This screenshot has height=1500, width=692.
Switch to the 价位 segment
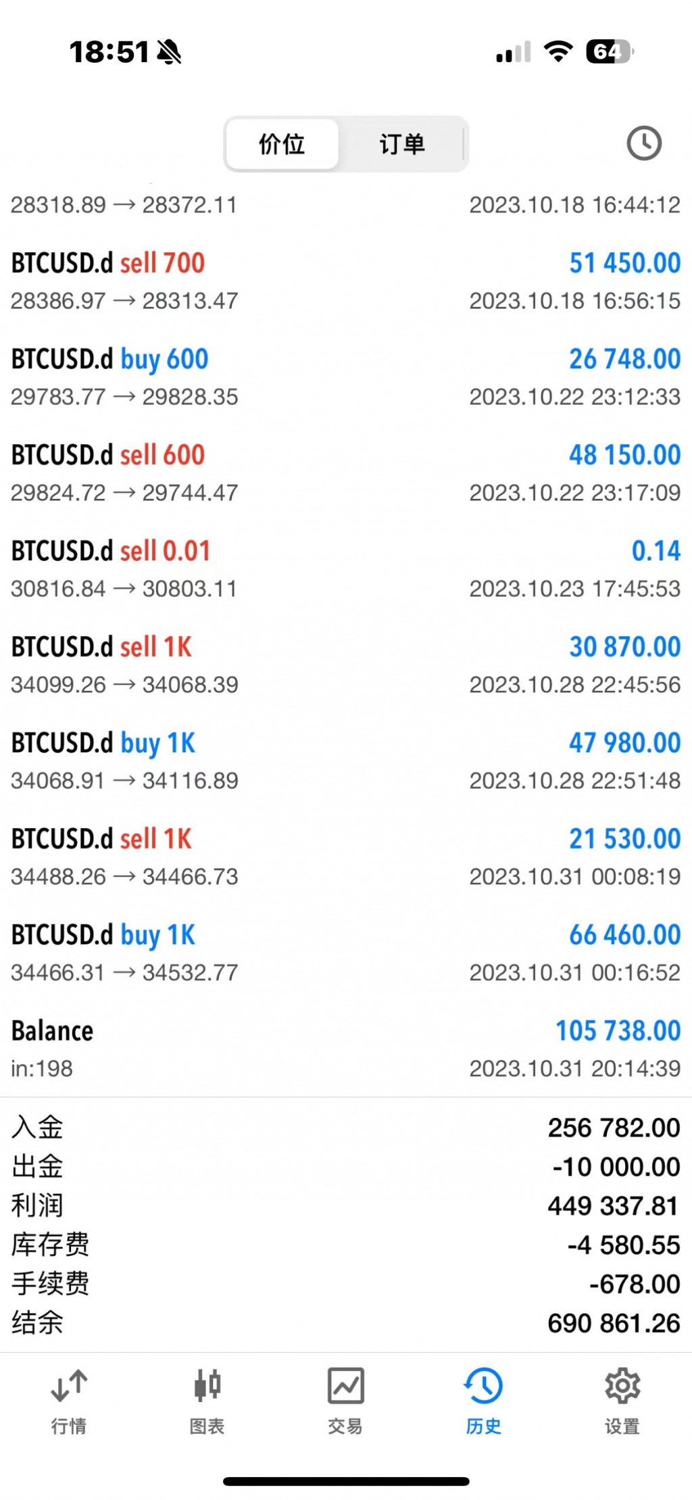(282, 144)
